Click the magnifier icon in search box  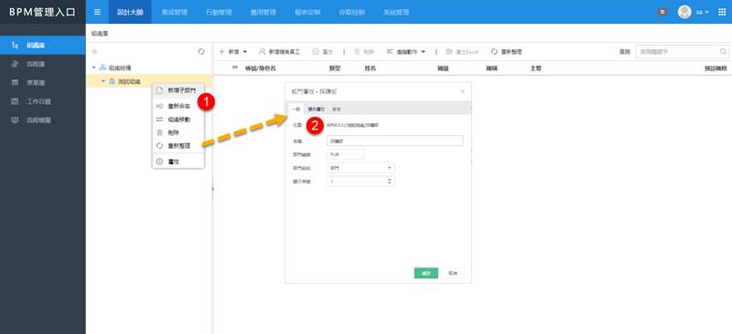click(723, 52)
